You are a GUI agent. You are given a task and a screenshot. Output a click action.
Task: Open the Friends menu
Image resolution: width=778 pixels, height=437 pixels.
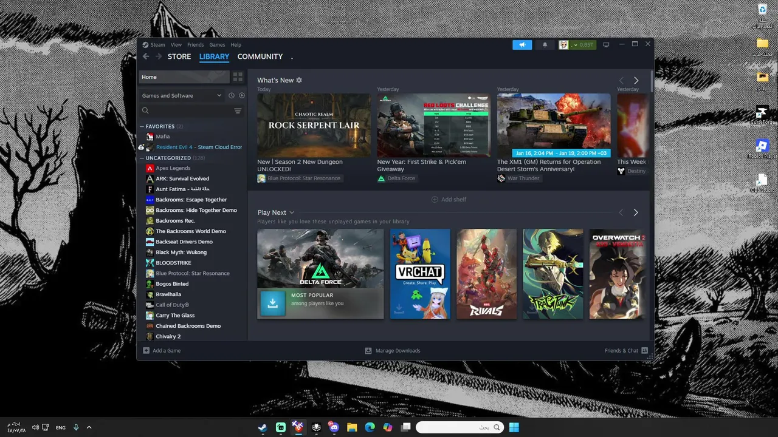196,45
